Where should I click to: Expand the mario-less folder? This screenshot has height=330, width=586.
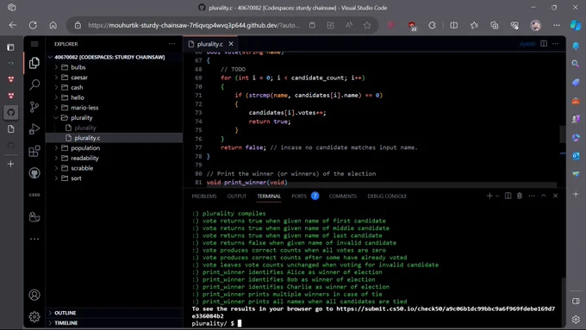click(x=114, y=108)
